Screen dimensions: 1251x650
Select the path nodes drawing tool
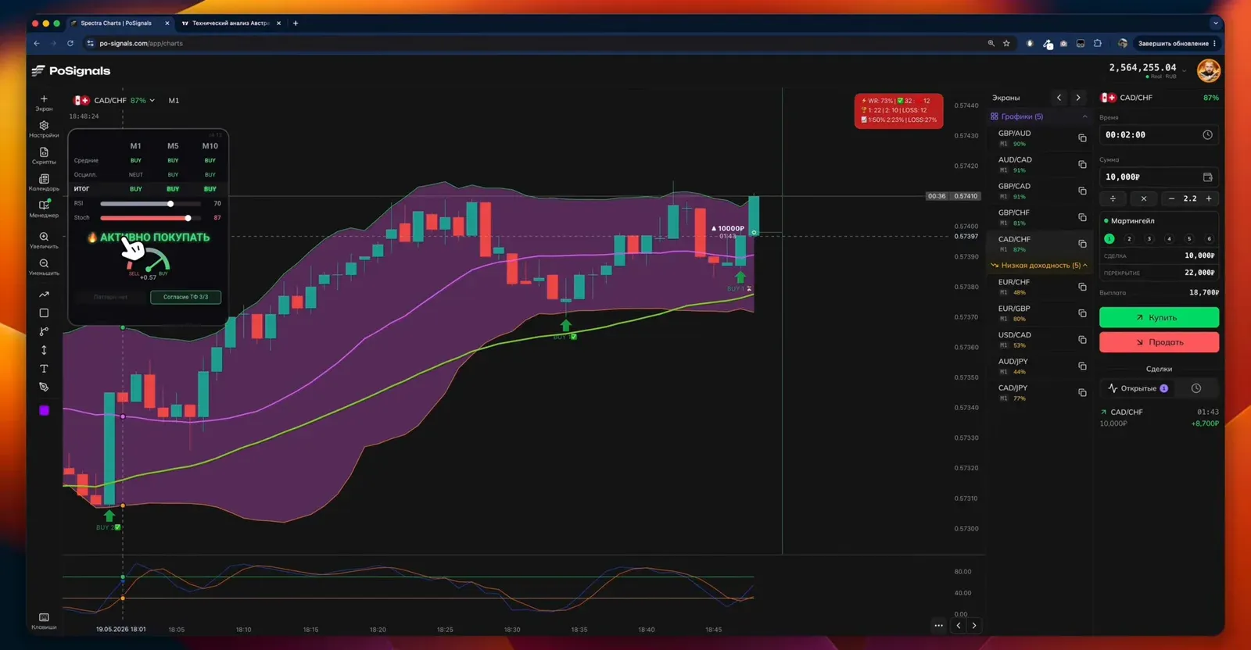pyautogui.click(x=44, y=331)
